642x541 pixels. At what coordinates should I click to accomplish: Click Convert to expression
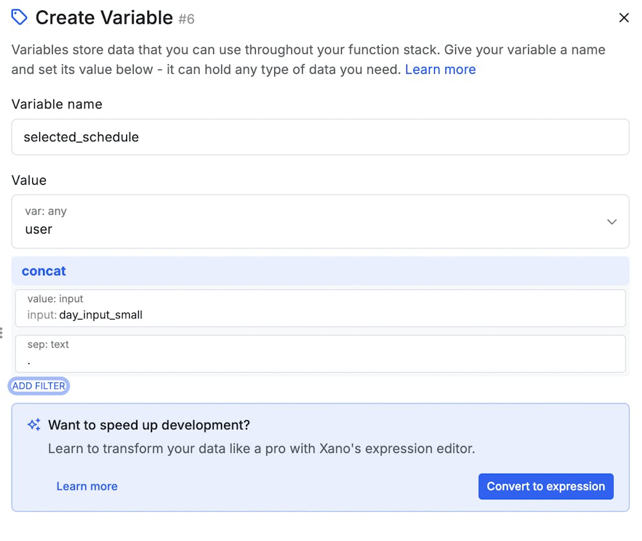tap(546, 486)
